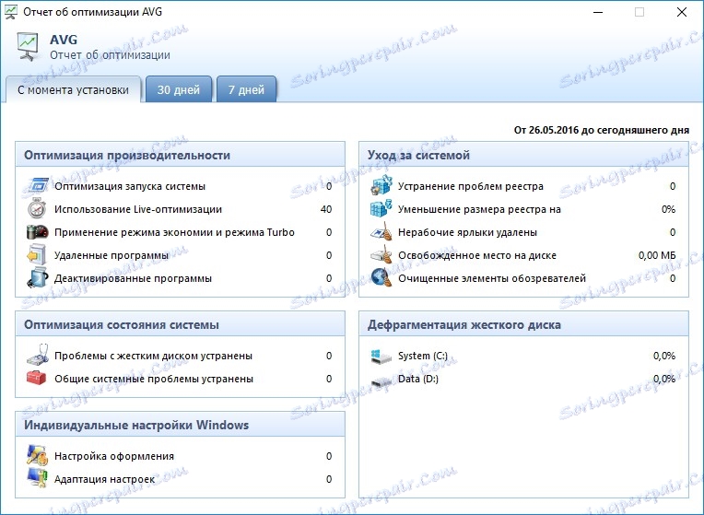Click the 0,00 МБ value
Screen dimensions: 704x515
(x=657, y=255)
